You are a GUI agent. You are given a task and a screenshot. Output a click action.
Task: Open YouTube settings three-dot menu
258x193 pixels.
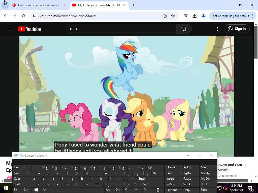(x=217, y=29)
